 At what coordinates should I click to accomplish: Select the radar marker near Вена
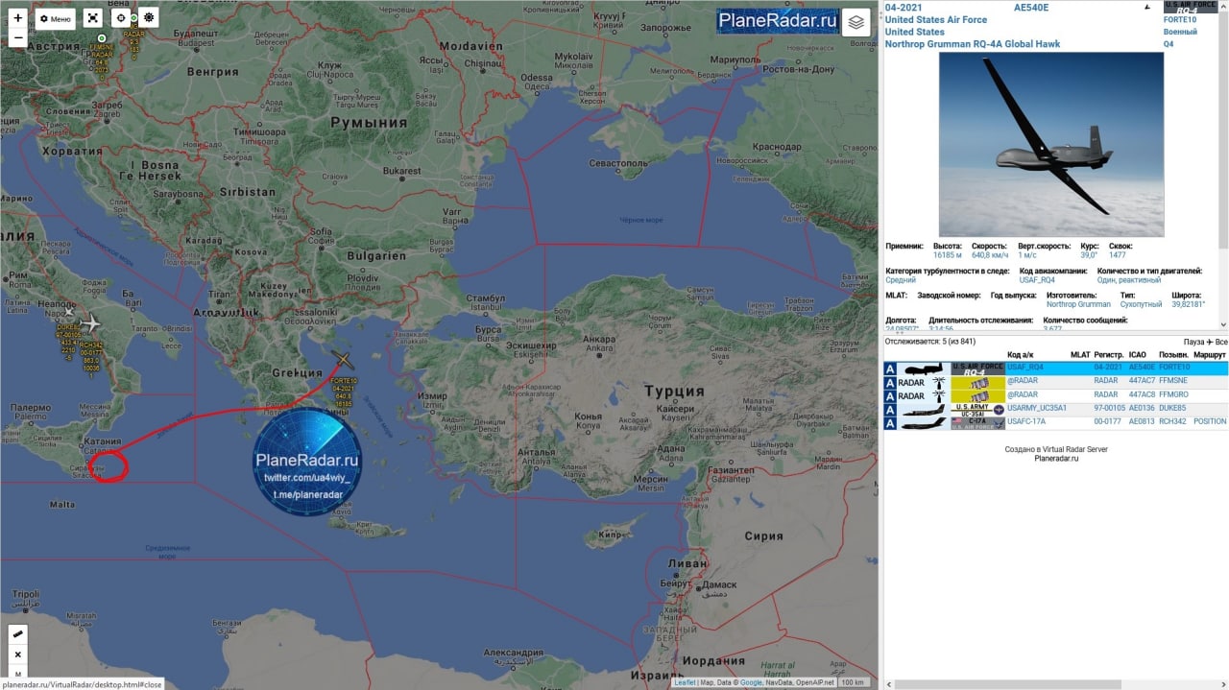tap(133, 19)
